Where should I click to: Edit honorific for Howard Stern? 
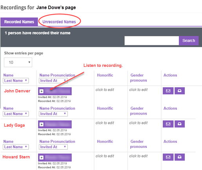[105, 156]
